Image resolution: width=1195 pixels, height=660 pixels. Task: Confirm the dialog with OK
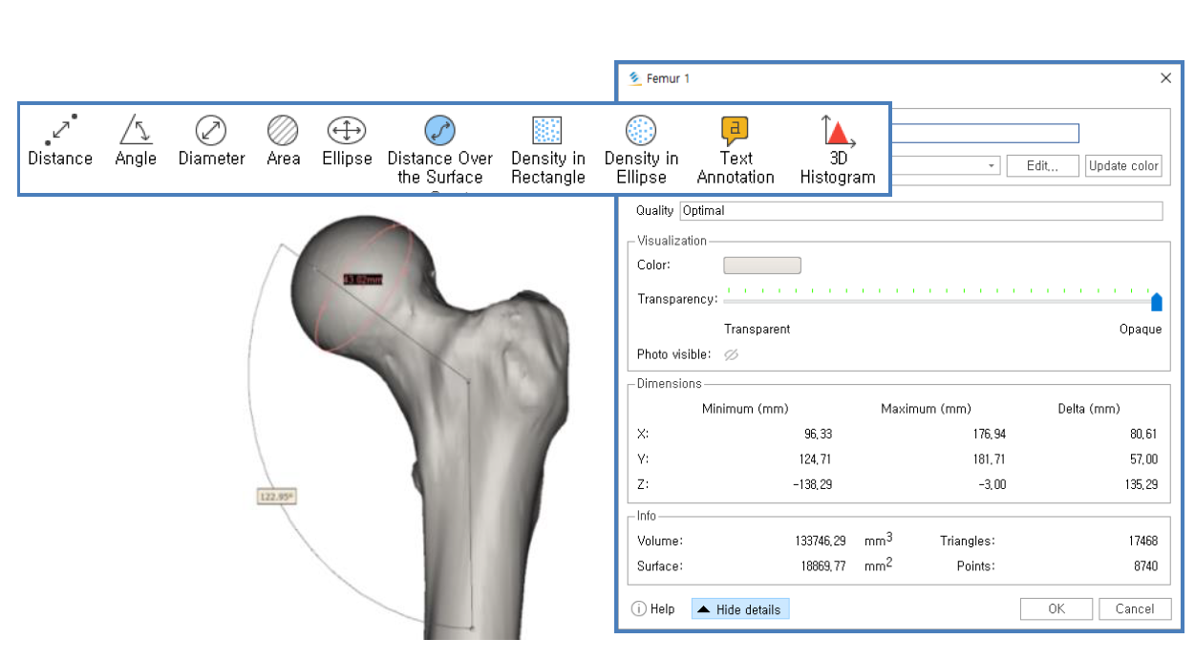click(x=1056, y=609)
